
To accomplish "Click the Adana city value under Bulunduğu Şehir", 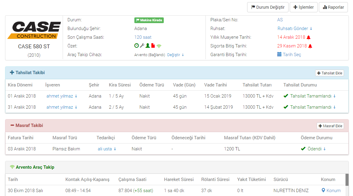I will coord(140,29).
